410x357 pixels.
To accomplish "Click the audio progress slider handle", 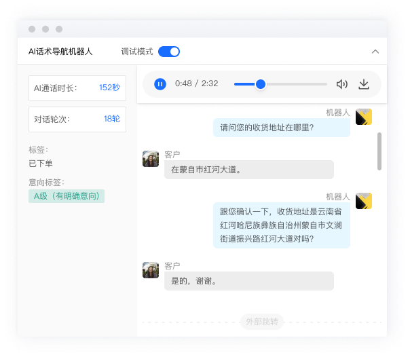I will pos(260,84).
